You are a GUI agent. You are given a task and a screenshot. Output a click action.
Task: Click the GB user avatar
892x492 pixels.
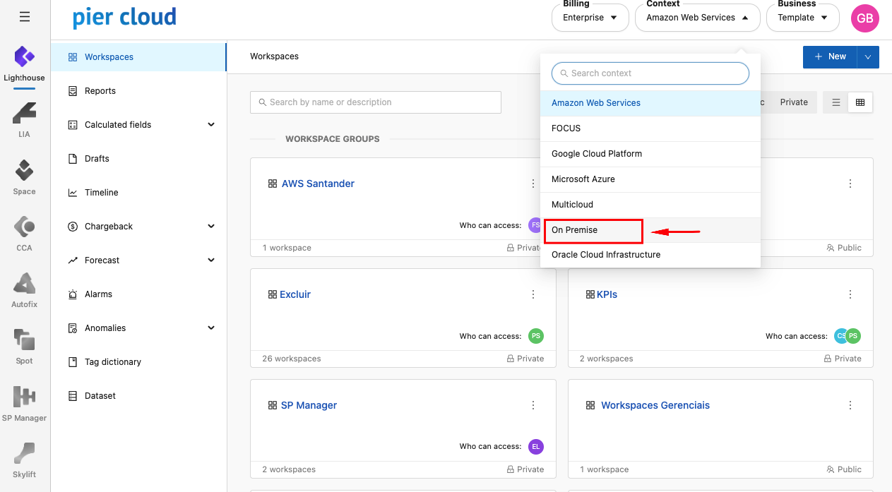pyautogui.click(x=864, y=18)
